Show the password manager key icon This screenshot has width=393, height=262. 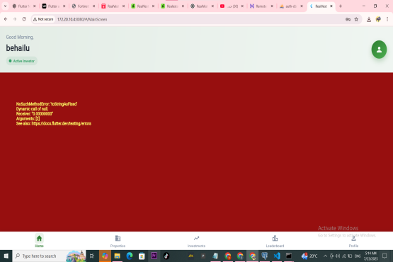pos(348,19)
